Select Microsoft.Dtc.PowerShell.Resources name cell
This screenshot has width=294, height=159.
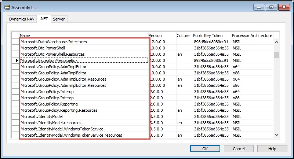tap(84, 54)
